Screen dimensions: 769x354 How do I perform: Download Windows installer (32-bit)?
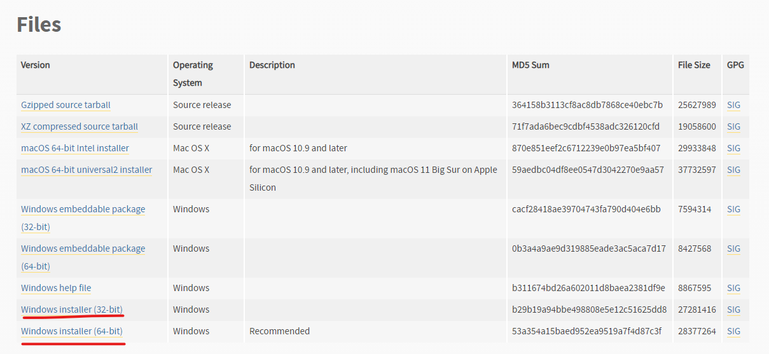72,310
